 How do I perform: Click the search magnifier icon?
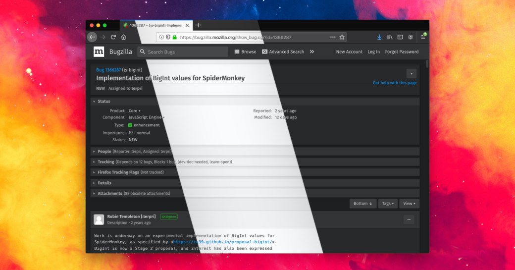(142, 52)
